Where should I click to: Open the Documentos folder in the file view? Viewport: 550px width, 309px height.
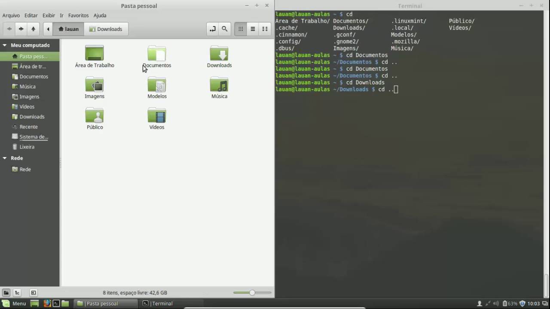tap(157, 57)
